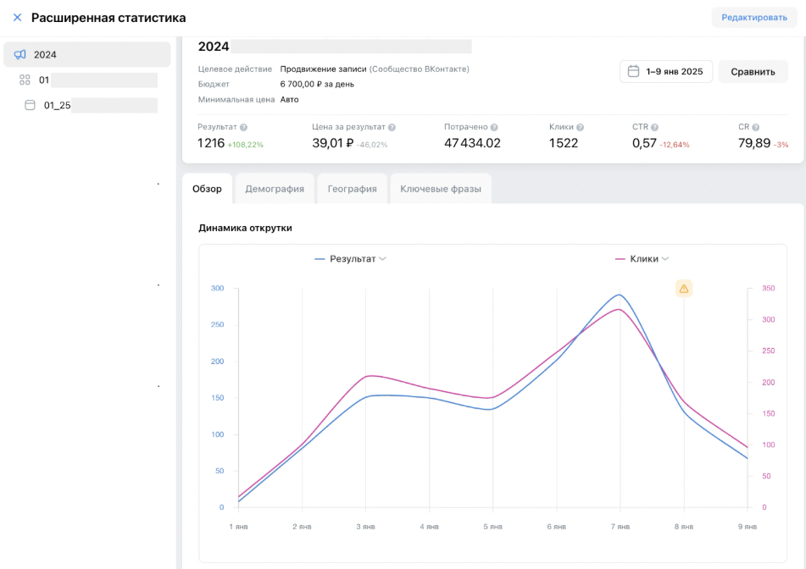This screenshot has width=806, height=569.
Task: Click help icon beside Цена за результат
Action: coord(392,128)
